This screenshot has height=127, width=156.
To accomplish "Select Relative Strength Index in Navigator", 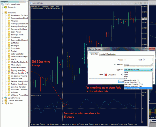I will click(x=19, y=81).
